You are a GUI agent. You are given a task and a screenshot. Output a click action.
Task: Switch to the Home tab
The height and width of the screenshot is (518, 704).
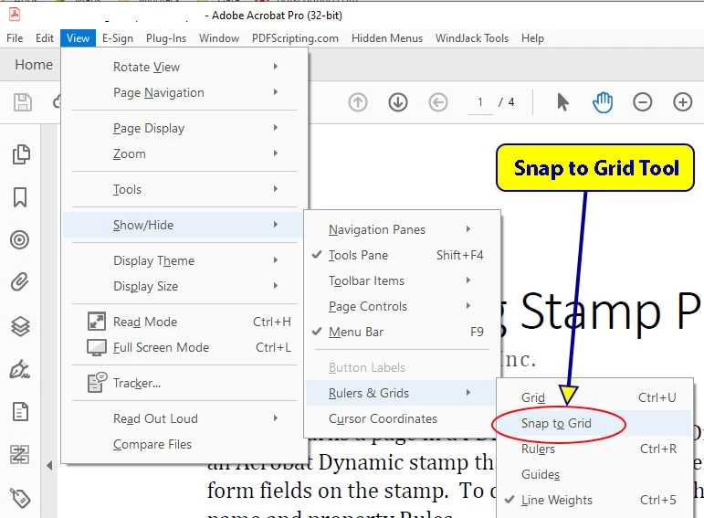(x=34, y=65)
